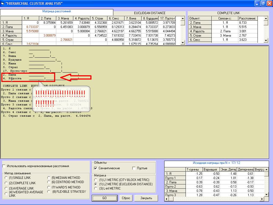Click 'Вариация' column header in source matrix

pos(211,169)
